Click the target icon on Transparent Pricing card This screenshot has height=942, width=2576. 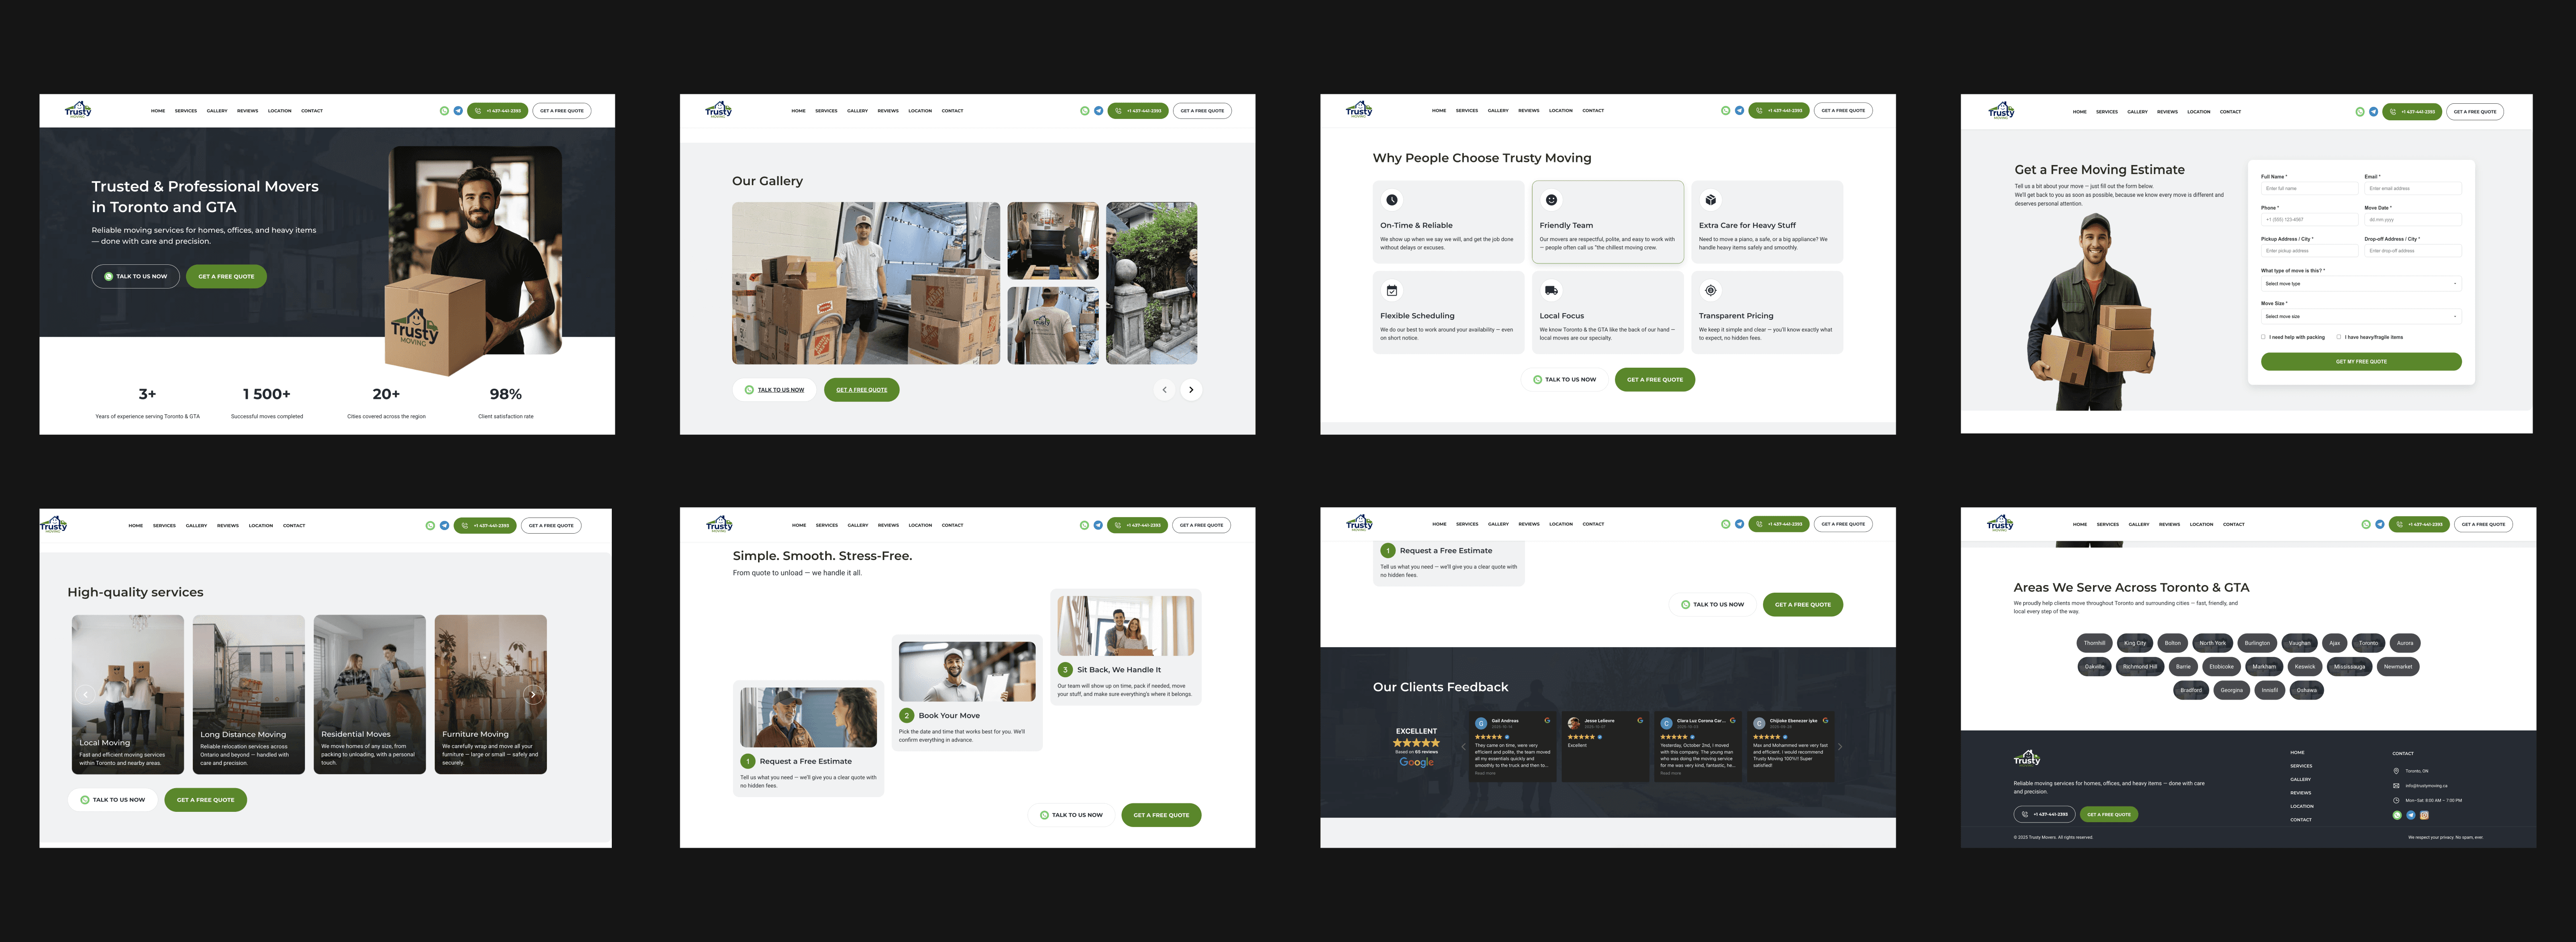point(1710,290)
